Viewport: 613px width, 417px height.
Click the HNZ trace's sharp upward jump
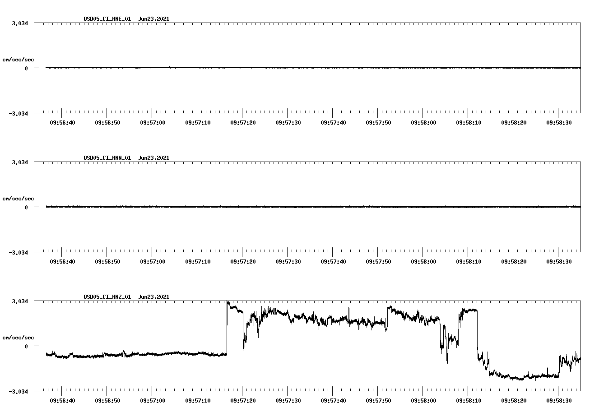[x=227, y=328]
